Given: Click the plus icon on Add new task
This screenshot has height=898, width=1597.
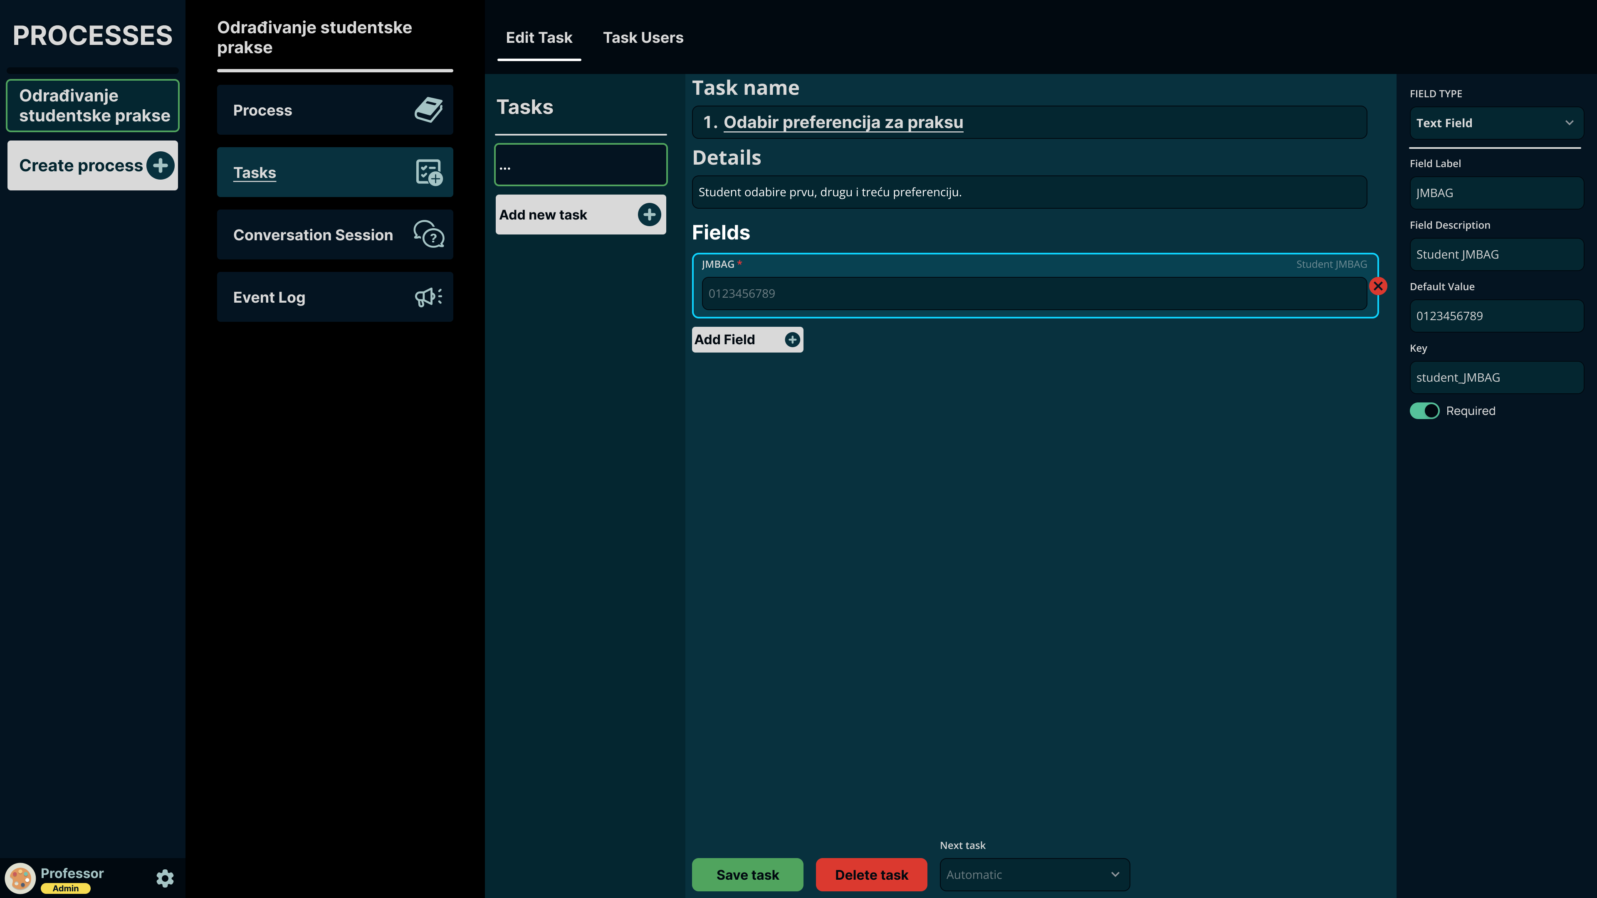Looking at the screenshot, I should 649,215.
